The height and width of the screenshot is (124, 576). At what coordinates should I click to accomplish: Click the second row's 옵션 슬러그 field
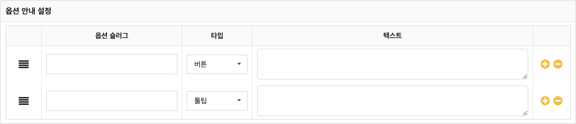[x=112, y=101]
